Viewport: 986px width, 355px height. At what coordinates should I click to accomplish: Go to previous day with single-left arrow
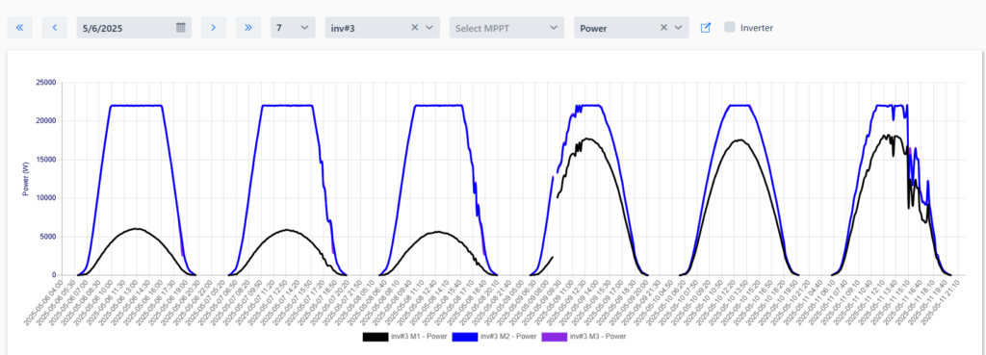click(55, 28)
